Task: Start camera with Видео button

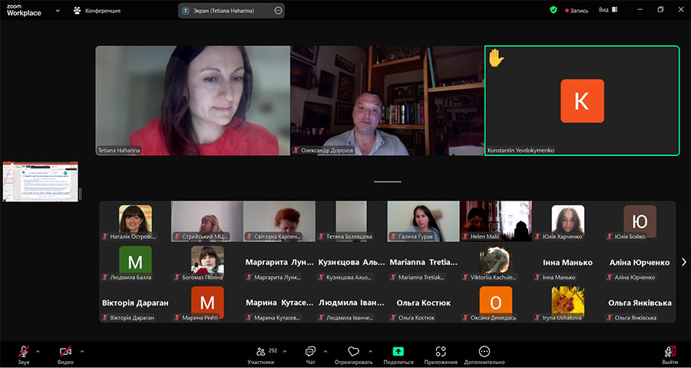Action: pyautogui.click(x=65, y=355)
